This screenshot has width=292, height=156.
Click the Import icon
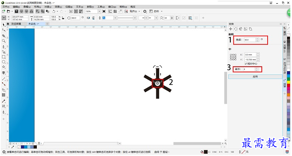[71, 11]
